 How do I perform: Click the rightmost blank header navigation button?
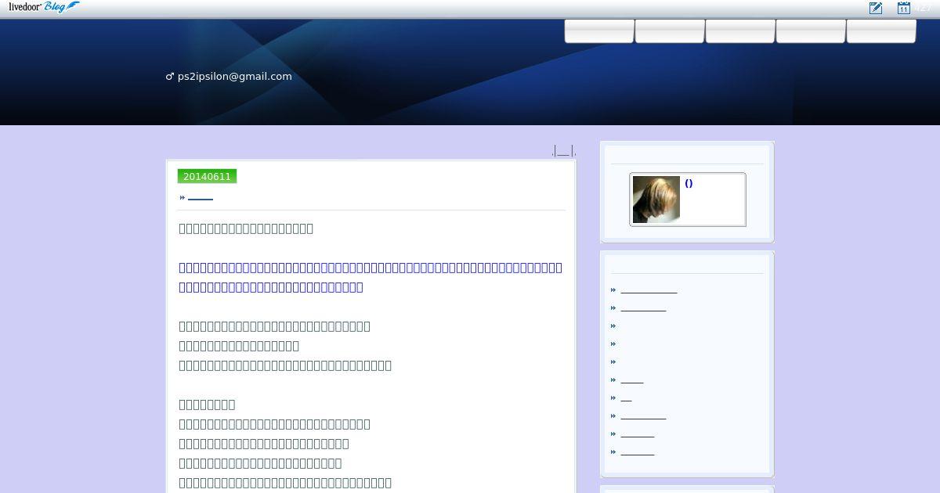click(881, 31)
